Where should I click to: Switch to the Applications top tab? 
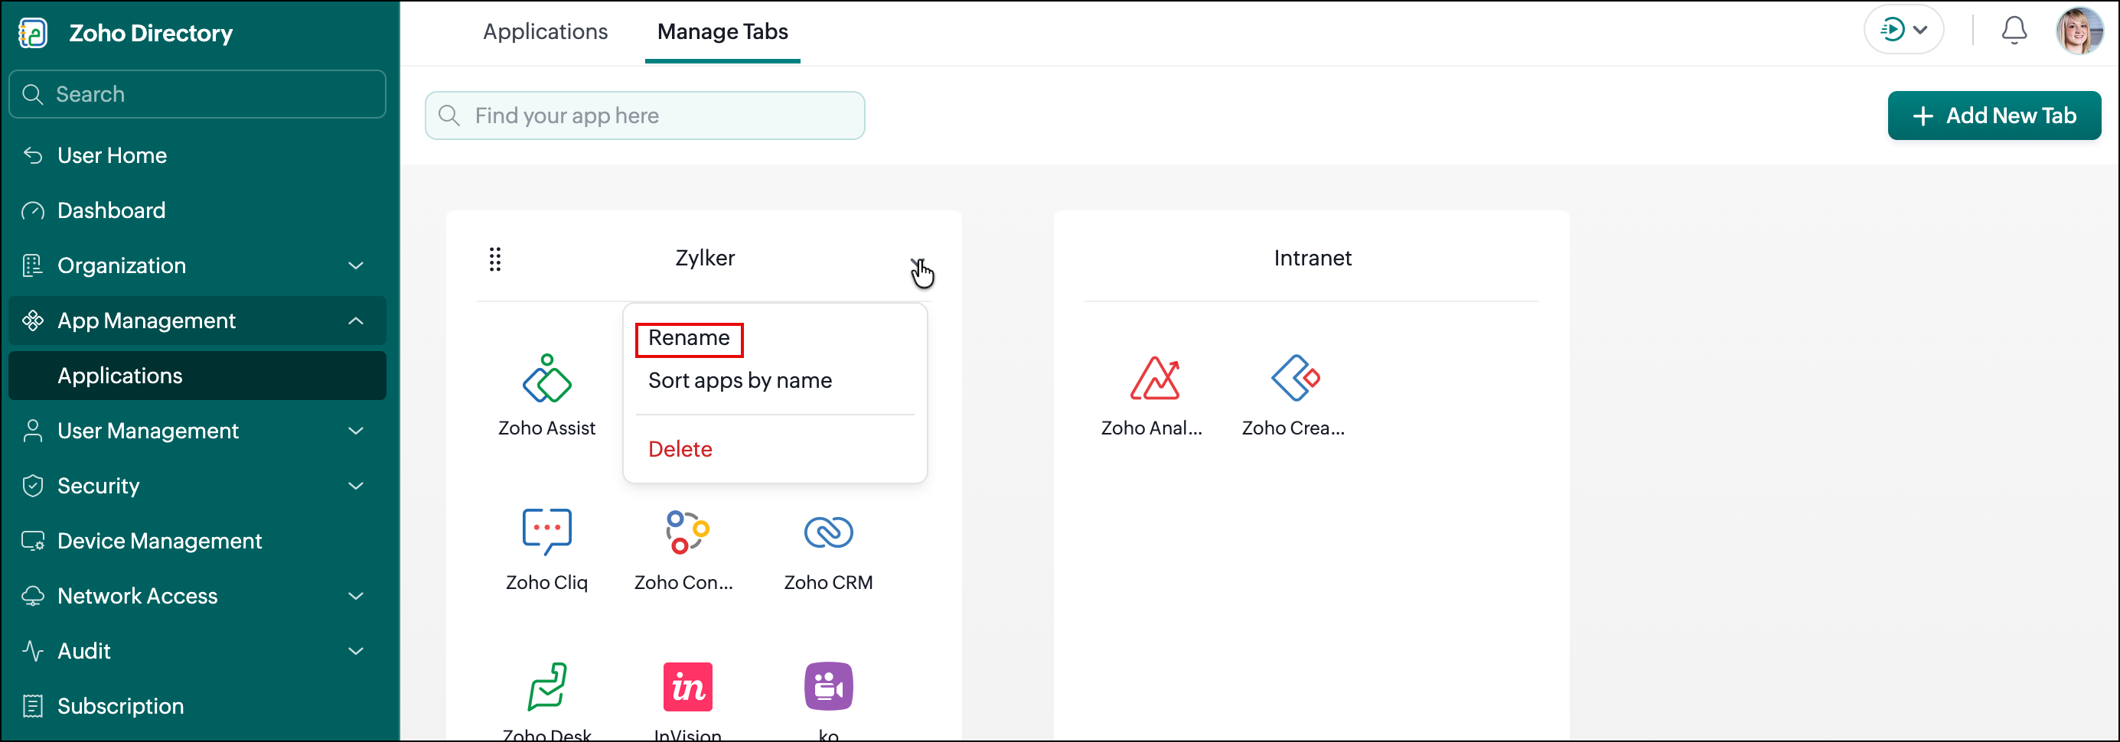(x=545, y=31)
